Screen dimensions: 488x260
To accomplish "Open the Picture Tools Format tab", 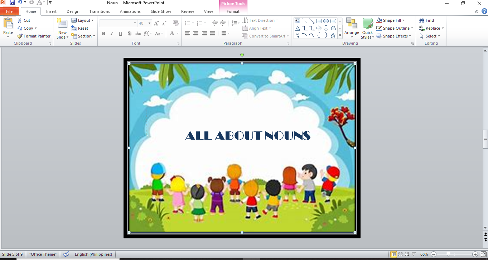I will tap(233, 11).
